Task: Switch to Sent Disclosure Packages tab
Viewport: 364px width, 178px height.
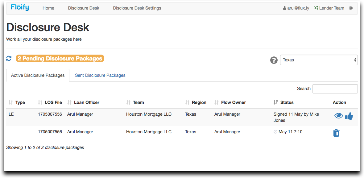Action: click(100, 75)
